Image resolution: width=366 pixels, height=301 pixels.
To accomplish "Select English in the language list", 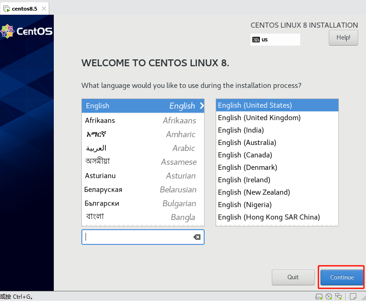I will [x=143, y=106].
